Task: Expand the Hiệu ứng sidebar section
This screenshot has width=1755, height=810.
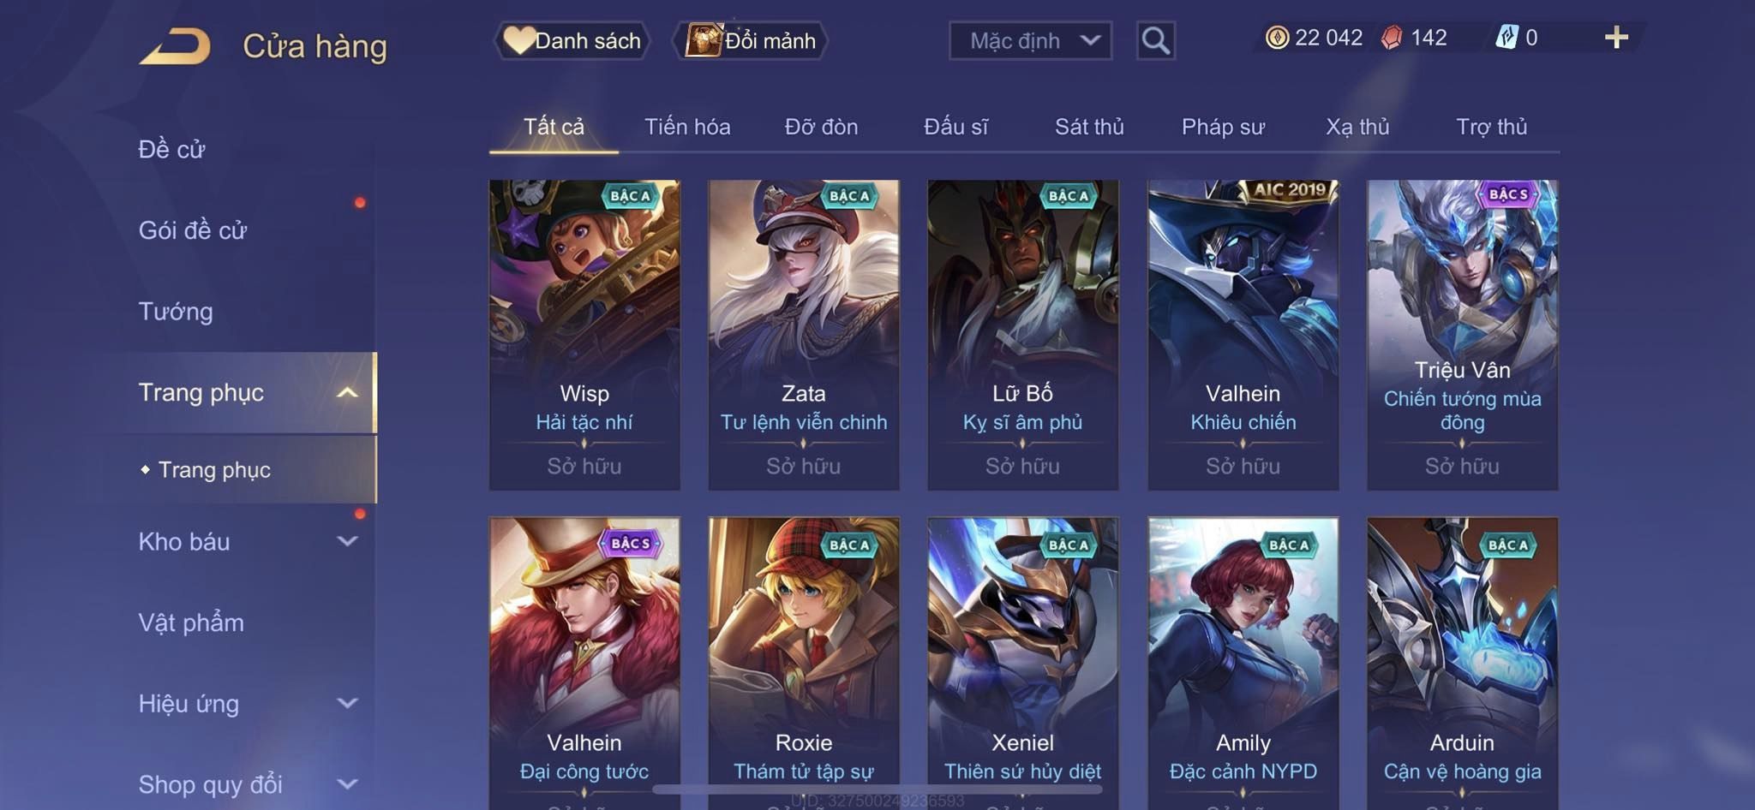Action: point(347,704)
